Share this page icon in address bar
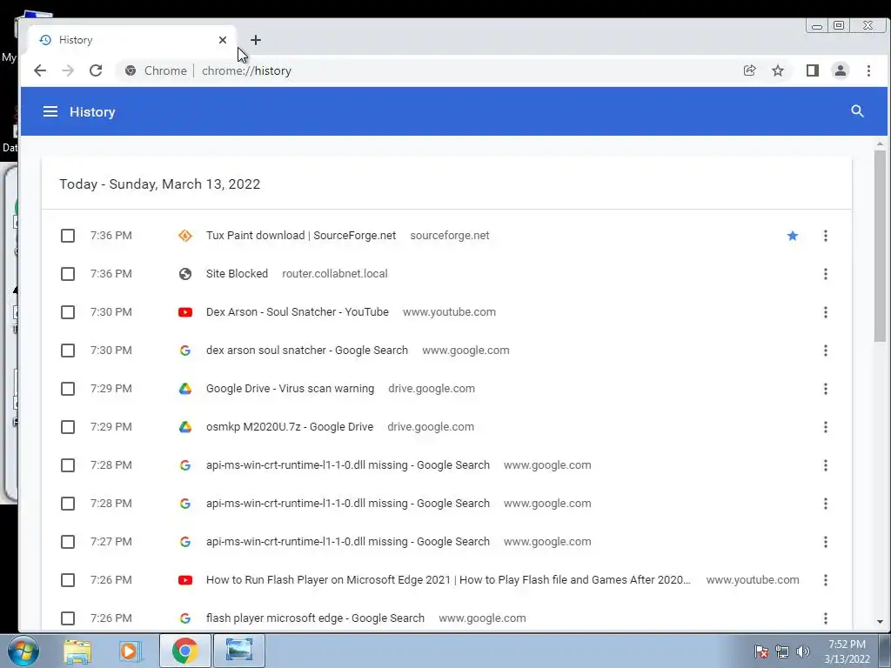The height and width of the screenshot is (668, 891). (749, 70)
